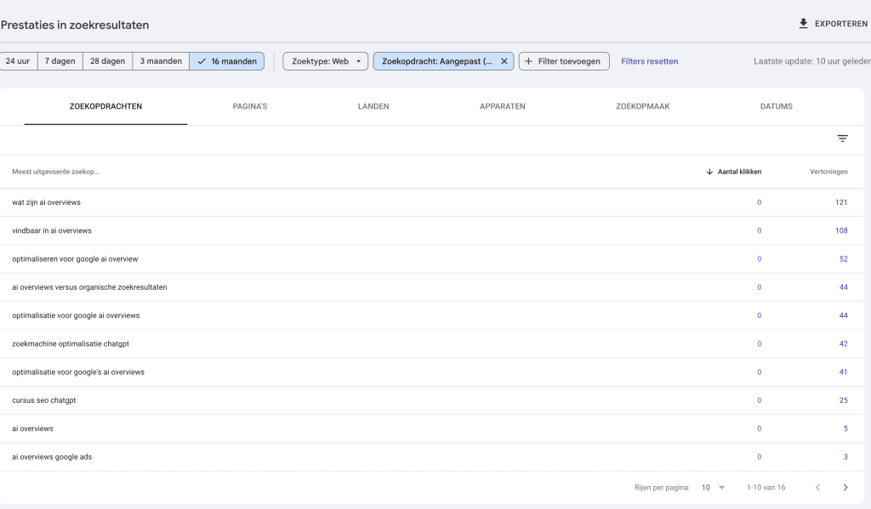Click '1-10 van 16' pagination text

[766, 488]
